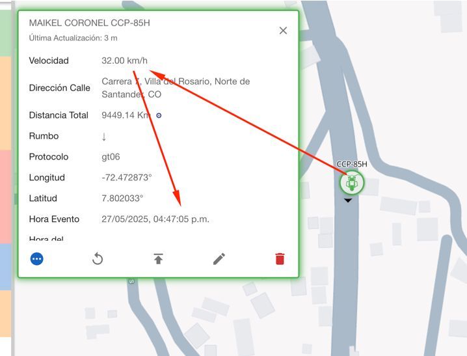This screenshot has height=356, width=467.
Task: Click the latitude value 7.802033°
Action: tap(122, 199)
